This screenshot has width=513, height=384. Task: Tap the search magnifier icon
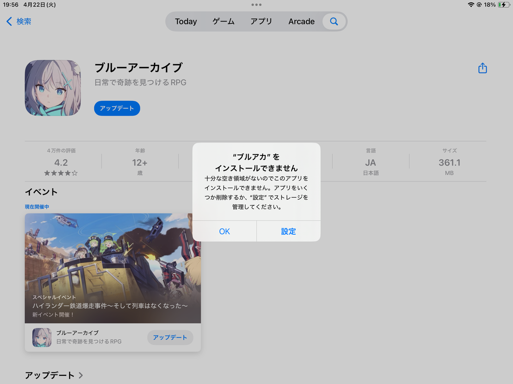pyautogui.click(x=334, y=22)
